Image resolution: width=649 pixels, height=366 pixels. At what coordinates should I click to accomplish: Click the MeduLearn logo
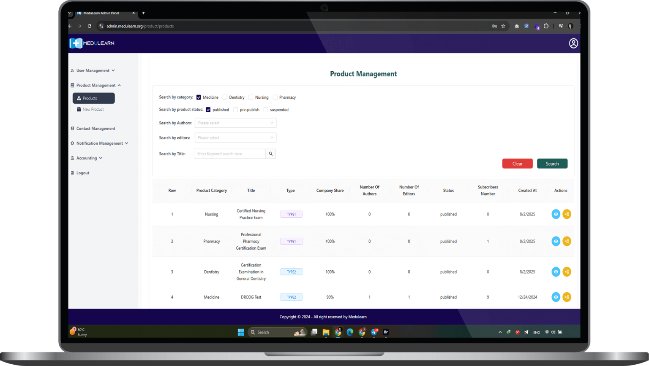click(x=92, y=43)
